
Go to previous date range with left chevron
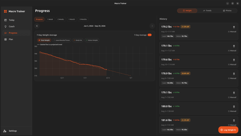tap(37, 26)
